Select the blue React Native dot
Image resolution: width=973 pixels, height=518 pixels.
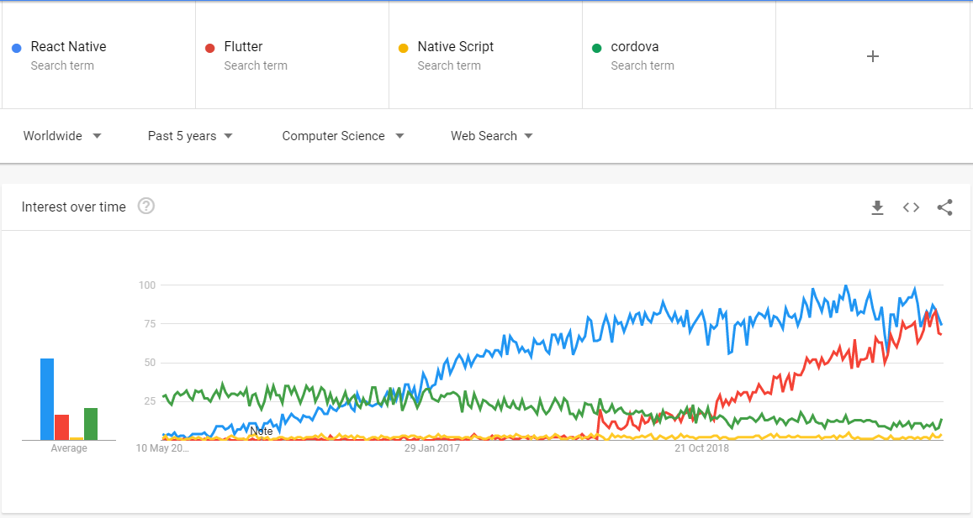[x=17, y=48]
